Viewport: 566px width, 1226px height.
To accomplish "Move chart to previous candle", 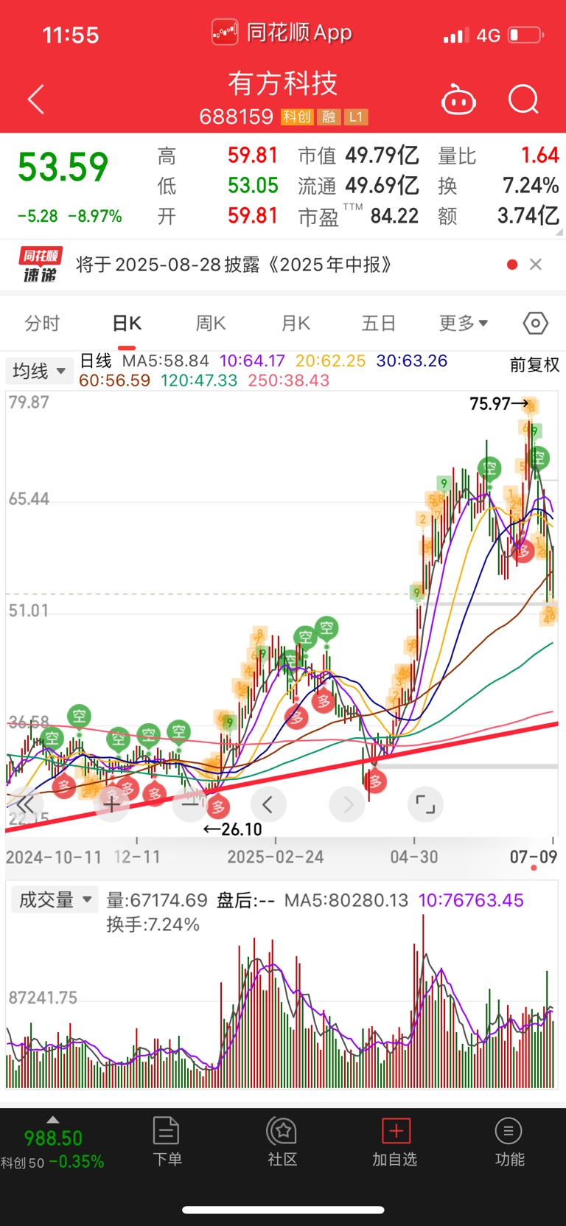I will pyautogui.click(x=268, y=804).
